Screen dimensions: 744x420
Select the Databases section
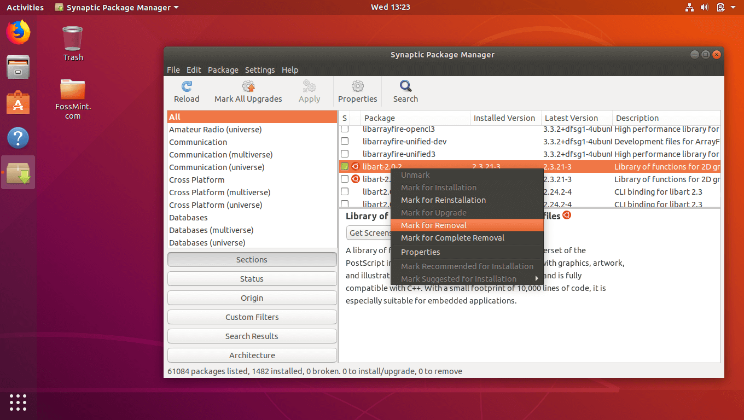[252, 218]
